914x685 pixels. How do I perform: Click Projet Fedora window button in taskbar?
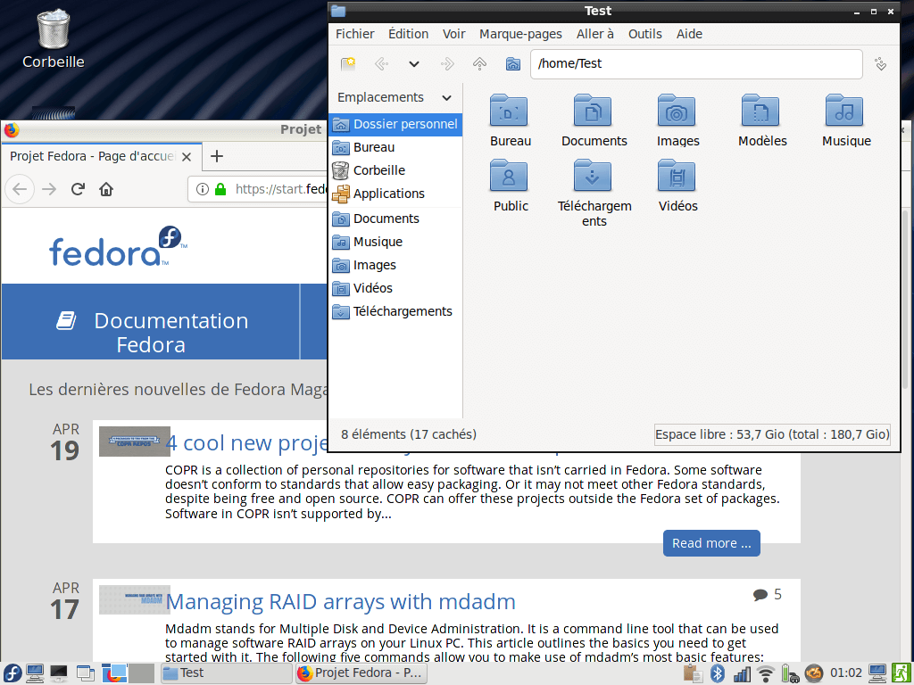tap(361, 673)
